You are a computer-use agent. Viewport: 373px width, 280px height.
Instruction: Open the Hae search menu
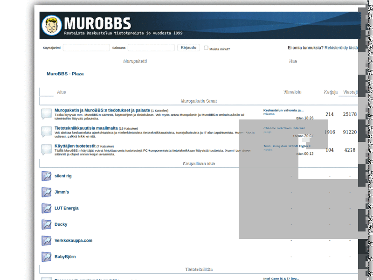[293, 61]
